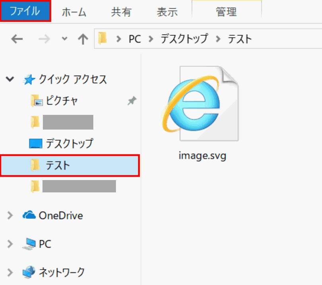Go back with the left arrow button

(x=17, y=39)
